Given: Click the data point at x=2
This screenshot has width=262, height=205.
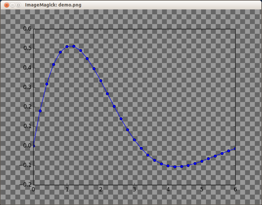Looking at the screenshot, I should pos(101,81).
